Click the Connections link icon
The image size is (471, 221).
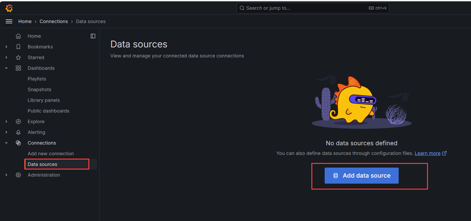[x=18, y=143]
